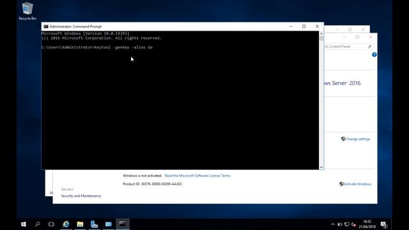This screenshot has height=230, width=409.
Task: Click the battery tray icon
Action: [x=339, y=224]
